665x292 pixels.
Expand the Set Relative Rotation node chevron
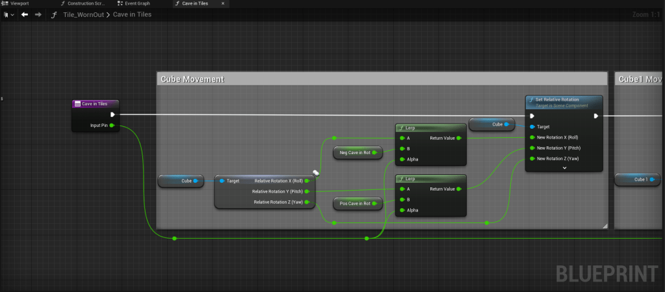[x=564, y=167]
